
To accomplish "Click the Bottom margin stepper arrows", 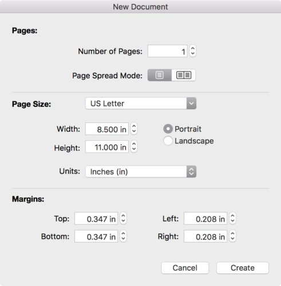I will 123,236.
